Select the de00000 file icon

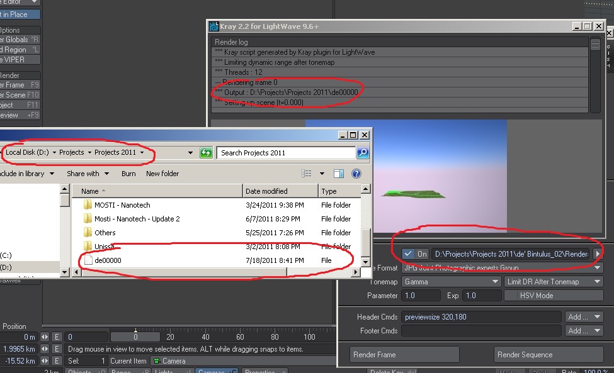[88, 260]
